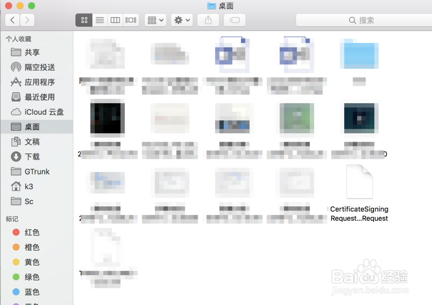432x305 pixels.
Task: Select the blue folder icon
Action: 359,53
